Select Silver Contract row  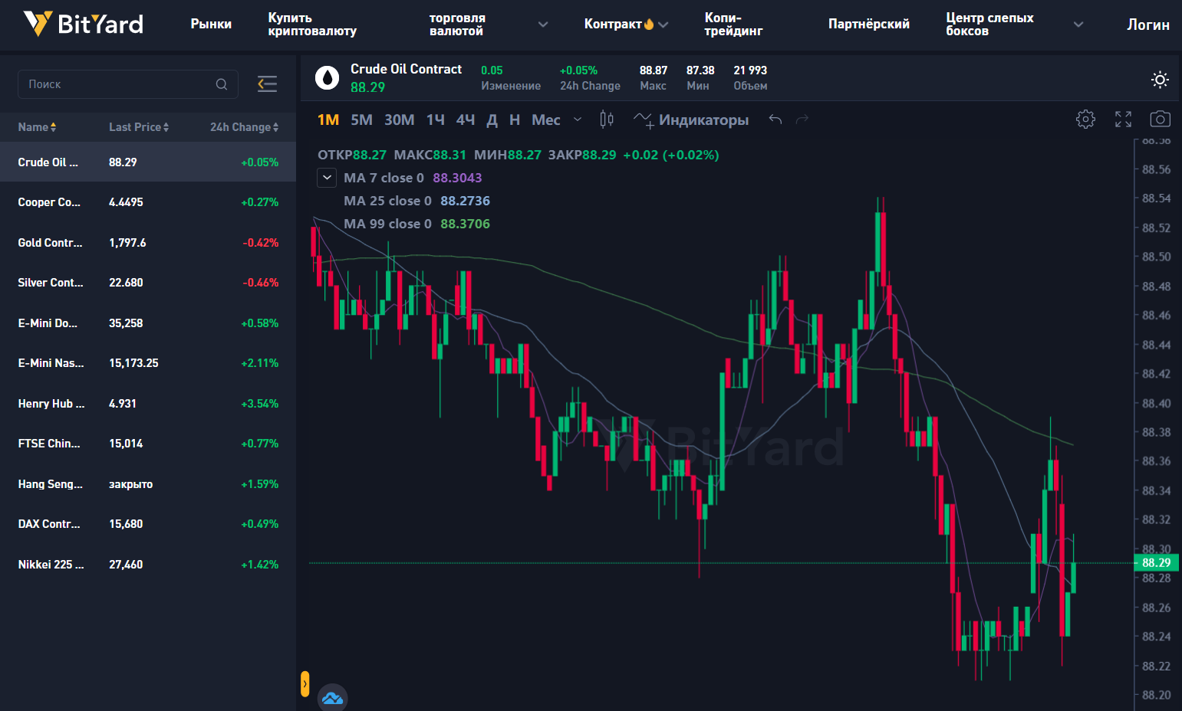tap(148, 283)
